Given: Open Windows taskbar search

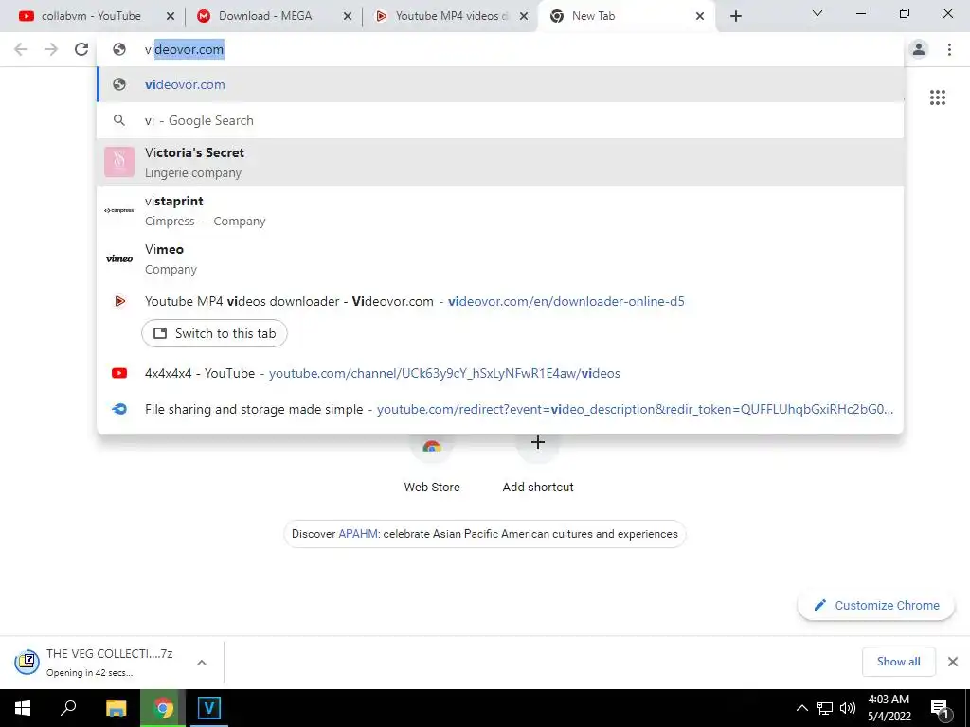Looking at the screenshot, I should (x=68, y=708).
